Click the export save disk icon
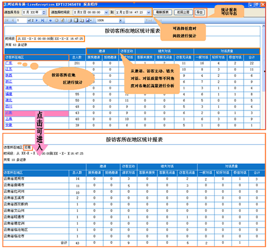The image size is (267, 249). [88, 21]
